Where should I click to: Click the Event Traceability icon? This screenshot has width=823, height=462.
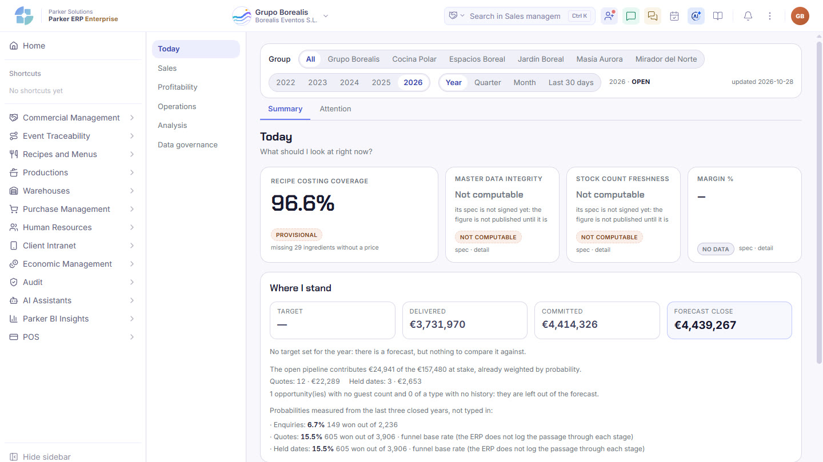coord(14,136)
